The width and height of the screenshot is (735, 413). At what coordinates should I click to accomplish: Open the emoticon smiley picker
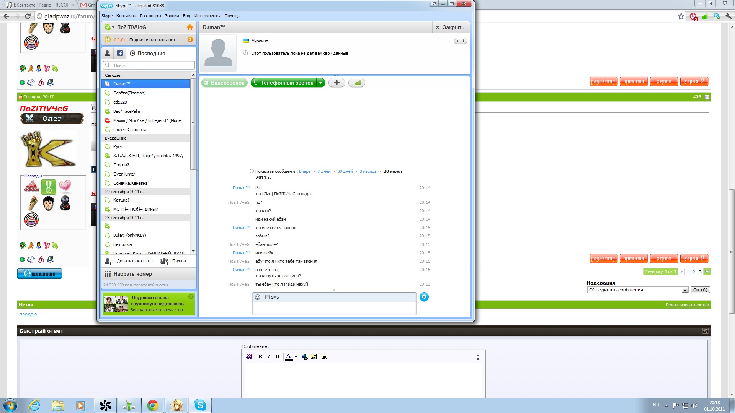coord(258,297)
